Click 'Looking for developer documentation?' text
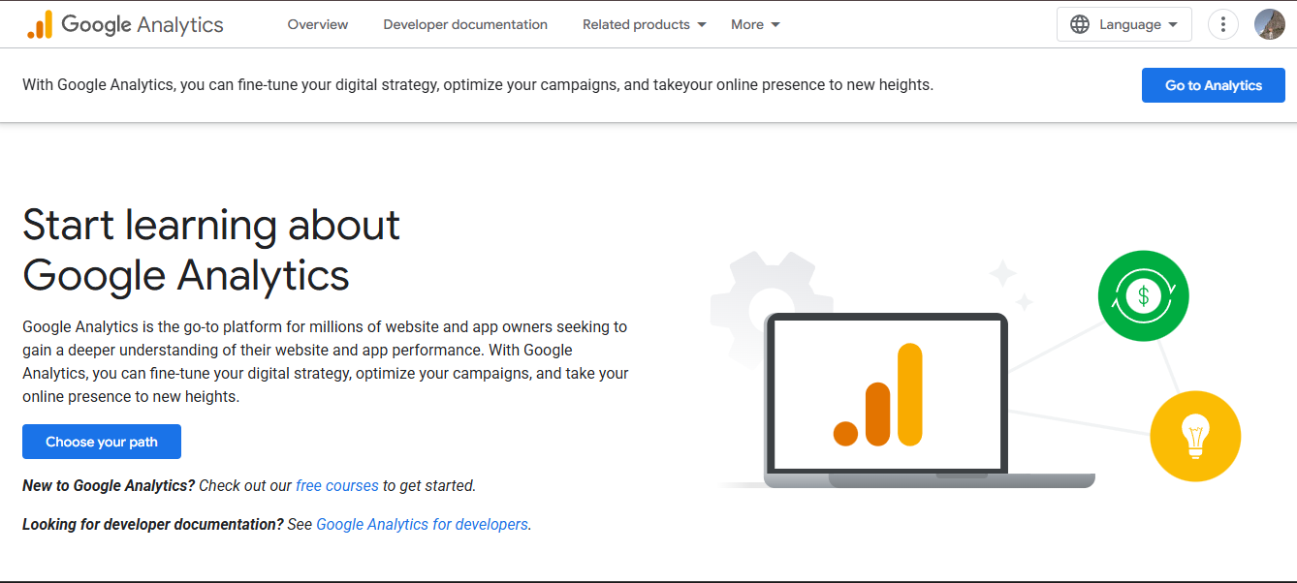Viewport: 1297px width, 583px height. click(153, 524)
